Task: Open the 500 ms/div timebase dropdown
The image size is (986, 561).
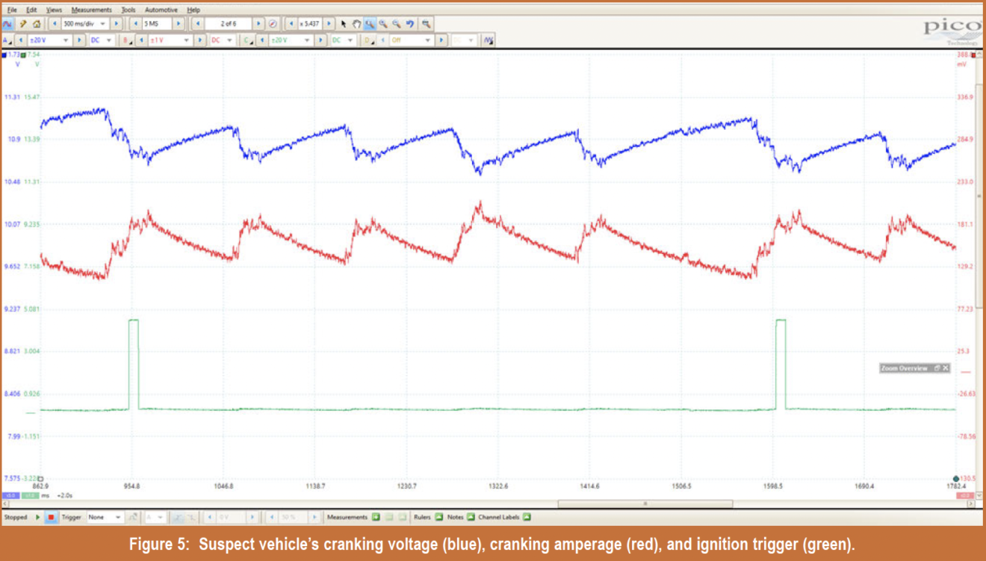Action: tap(103, 24)
